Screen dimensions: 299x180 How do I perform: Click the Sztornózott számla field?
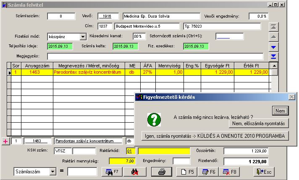coord(230,36)
